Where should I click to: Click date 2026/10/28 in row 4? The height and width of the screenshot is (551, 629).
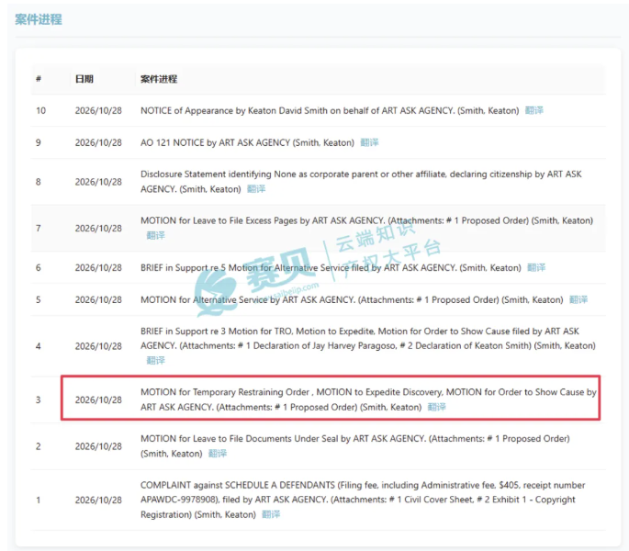point(98,346)
